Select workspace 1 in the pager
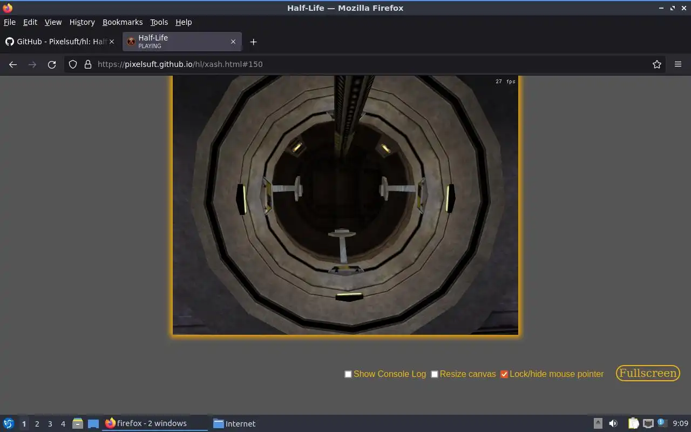The width and height of the screenshot is (691, 432). click(24, 424)
